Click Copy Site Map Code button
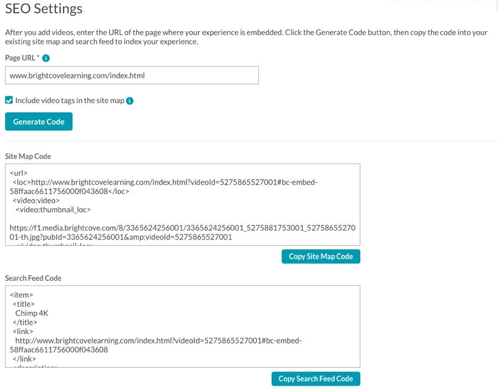Viewport: 498px width, 390px height. [x=321, y=256]
